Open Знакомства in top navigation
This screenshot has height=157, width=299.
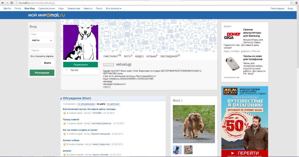(x=74, y=8)
